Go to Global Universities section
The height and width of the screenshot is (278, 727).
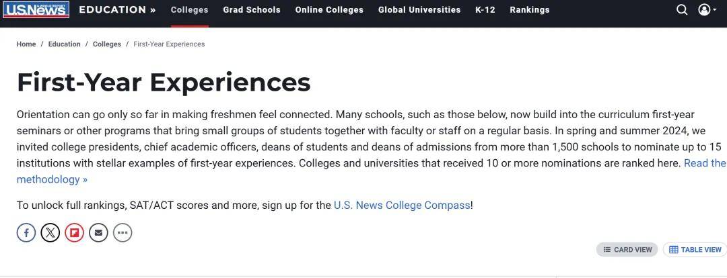click(x=419, y=9)
